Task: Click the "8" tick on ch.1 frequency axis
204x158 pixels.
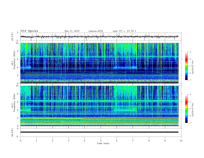Action: click(18, 51)
